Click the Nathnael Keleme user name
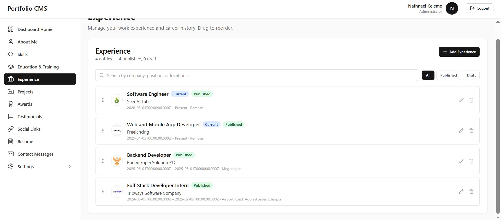 [425, 6]
